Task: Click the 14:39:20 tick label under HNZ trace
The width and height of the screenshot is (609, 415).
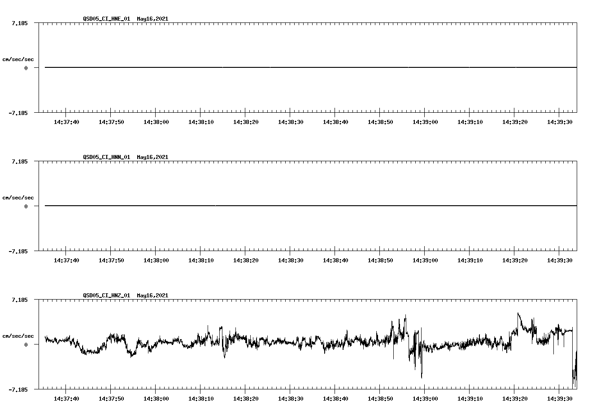Action: tap(515, 397)
